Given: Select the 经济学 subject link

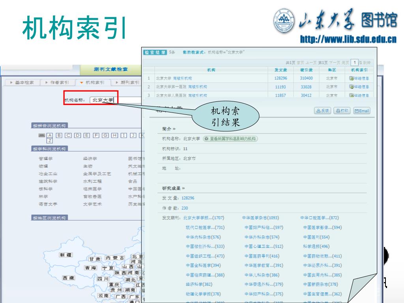Looking at the screenshot, I should point(90,159).
